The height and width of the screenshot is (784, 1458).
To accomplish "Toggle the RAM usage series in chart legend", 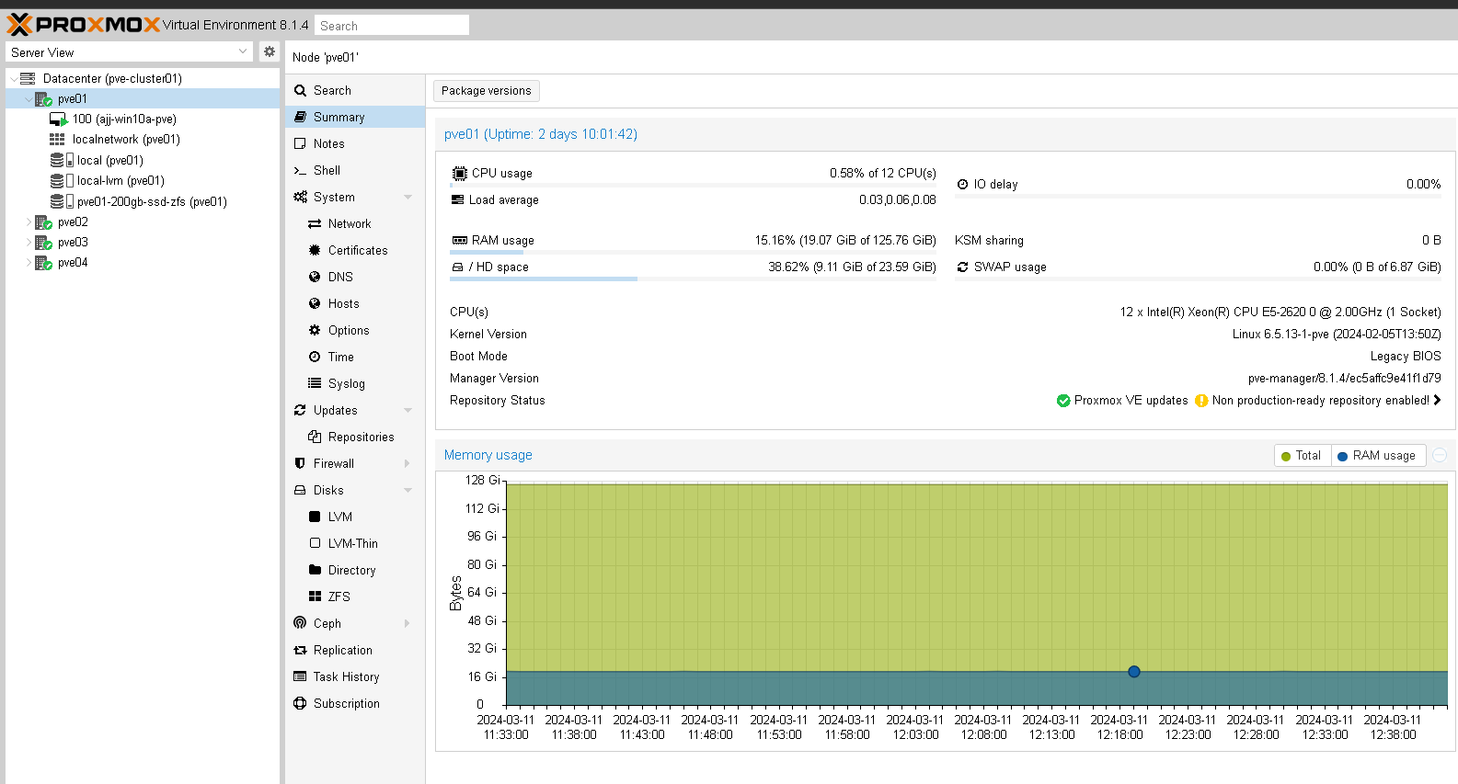I will pos(1377,456).
